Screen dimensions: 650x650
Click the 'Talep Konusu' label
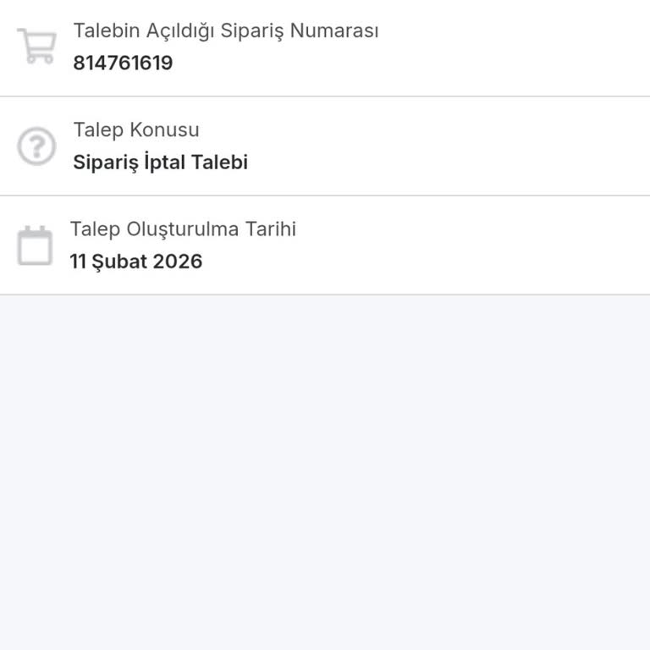coord(136,130)
